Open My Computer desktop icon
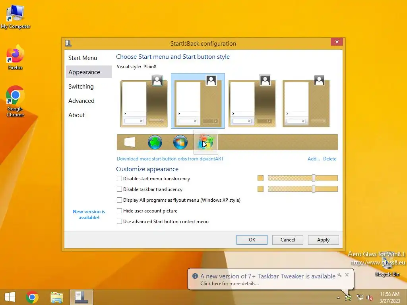The image size is (407, 305). 16,17
